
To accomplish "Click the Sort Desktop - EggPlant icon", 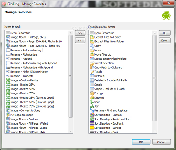I will (92, 123).
